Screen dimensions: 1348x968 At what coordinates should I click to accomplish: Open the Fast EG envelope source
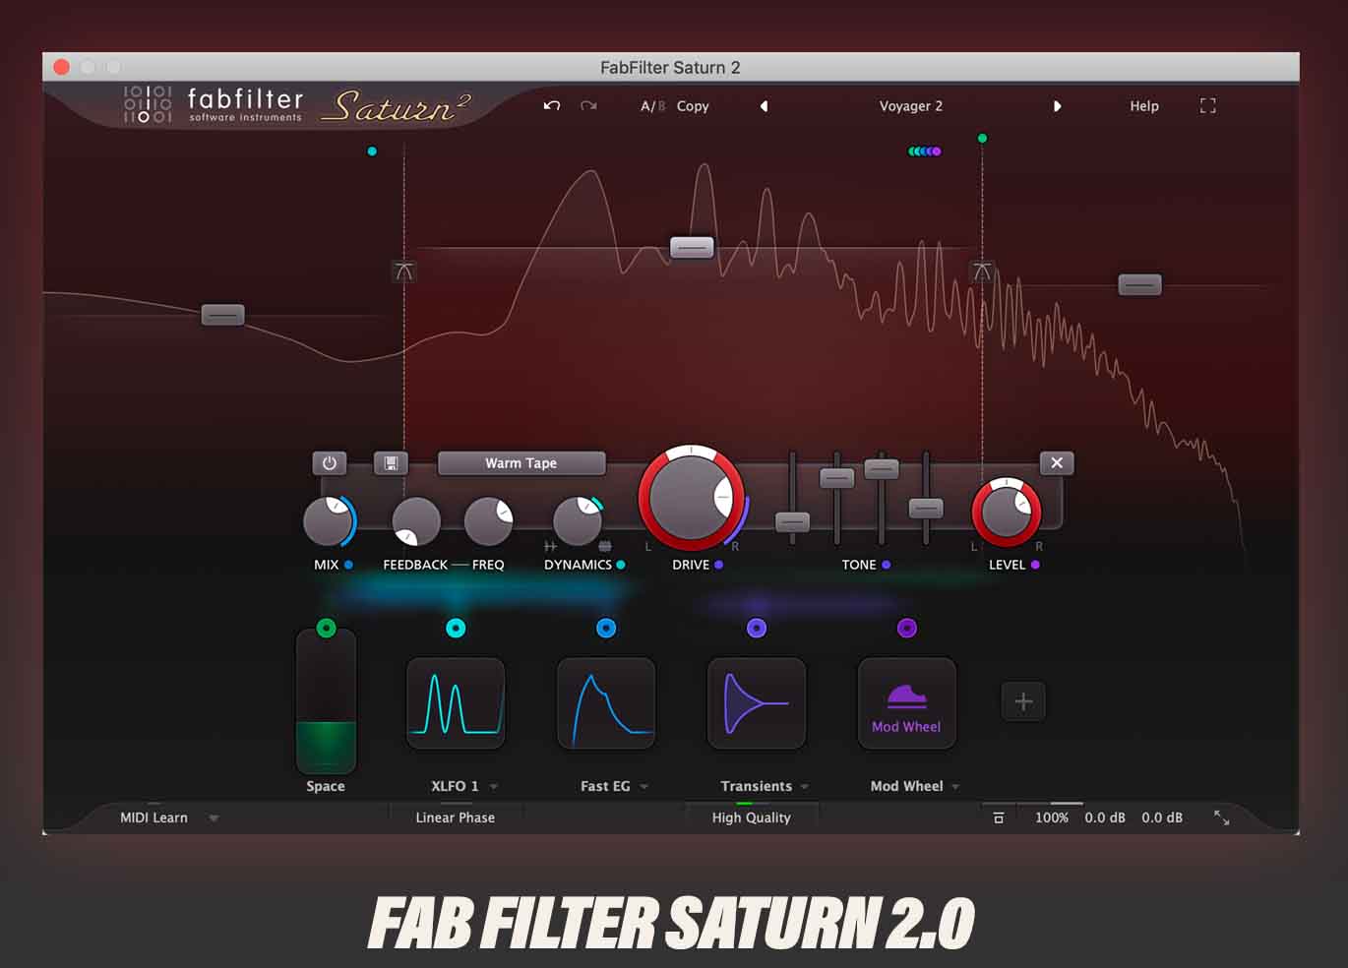click(x=606, y=703)
